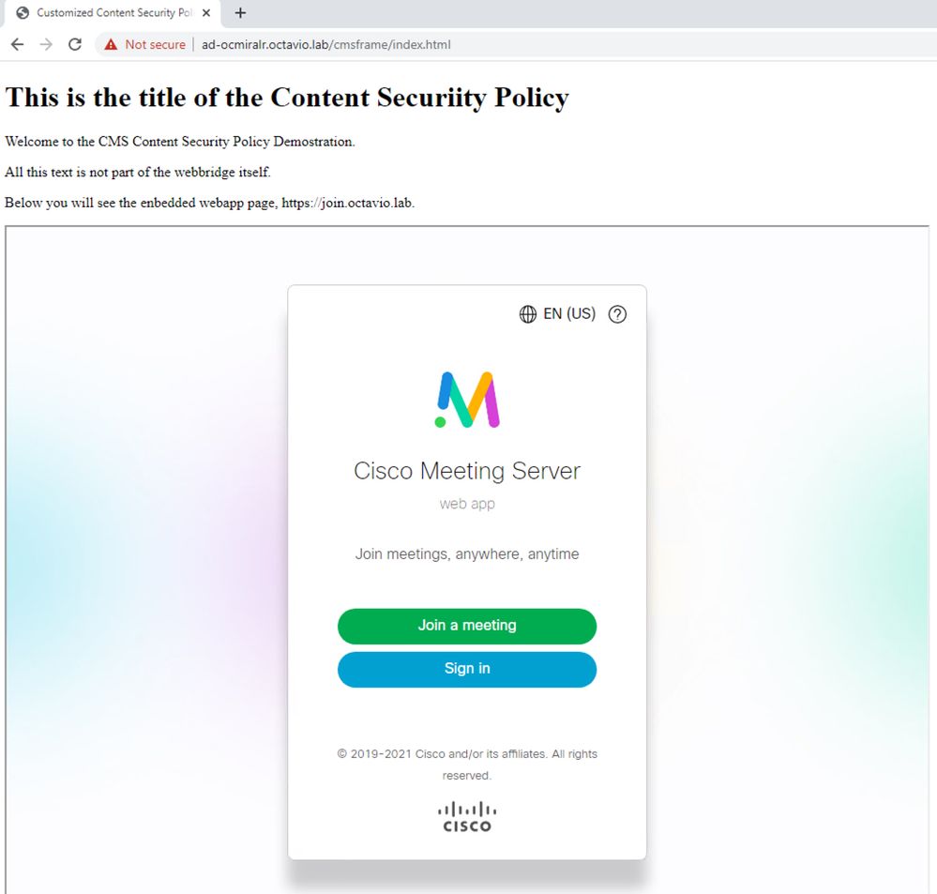
Task: Open a new tab with the plus icon
Action: (240, 12)
